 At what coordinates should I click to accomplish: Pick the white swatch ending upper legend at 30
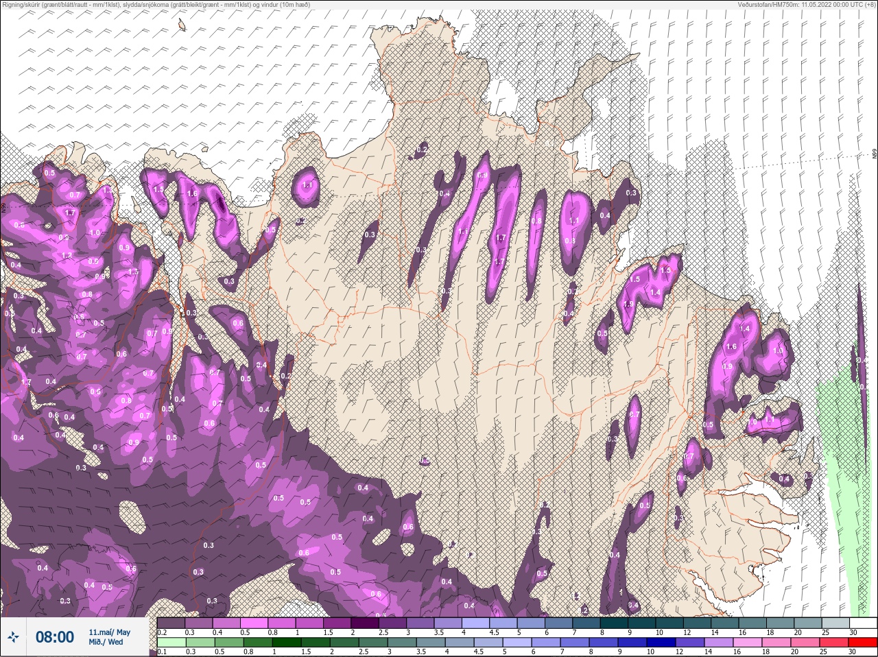864,623
